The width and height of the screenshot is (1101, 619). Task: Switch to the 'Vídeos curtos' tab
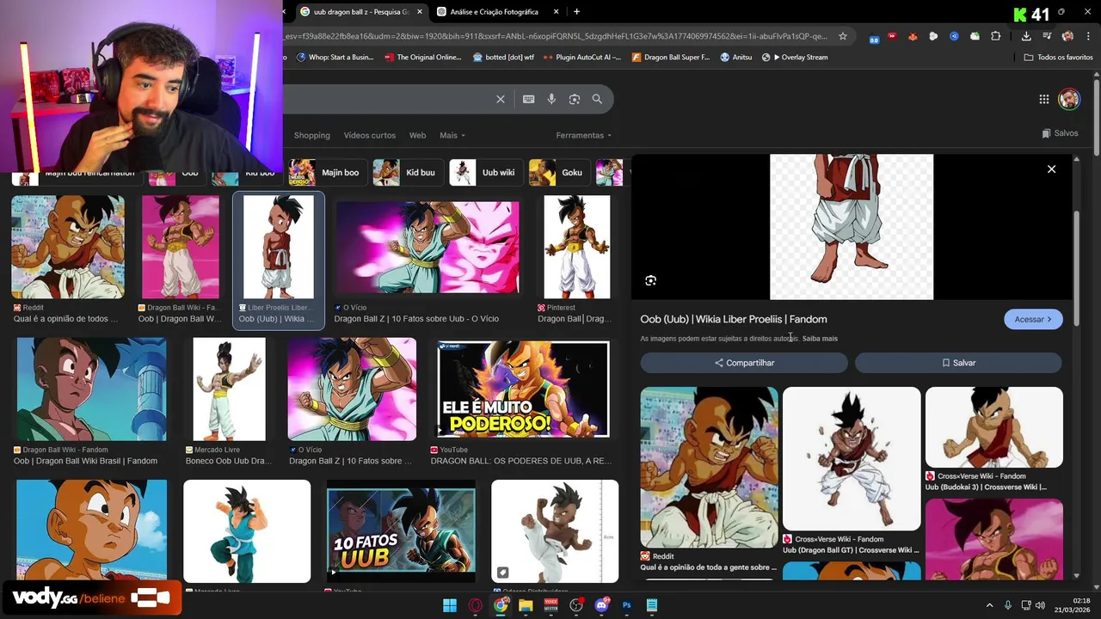click(x=370, y=135)
